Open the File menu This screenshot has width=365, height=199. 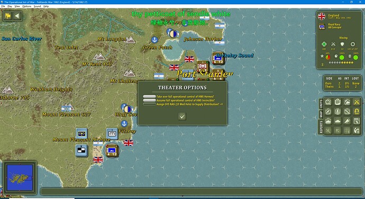click(3, 6)
